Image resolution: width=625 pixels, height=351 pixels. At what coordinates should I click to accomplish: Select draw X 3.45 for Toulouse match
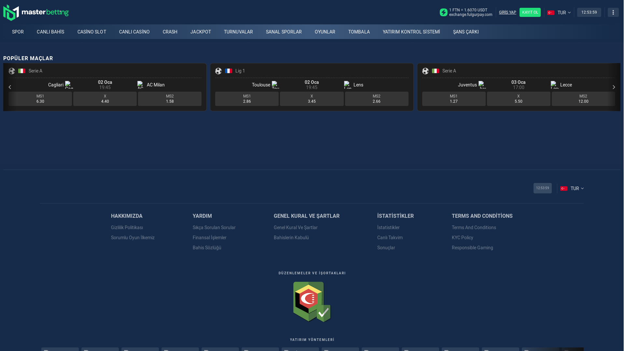312,99
